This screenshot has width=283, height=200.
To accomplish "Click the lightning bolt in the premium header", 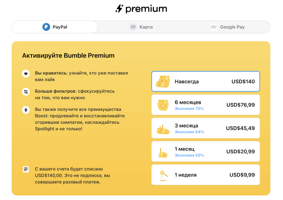I will [x=120, y=8].
